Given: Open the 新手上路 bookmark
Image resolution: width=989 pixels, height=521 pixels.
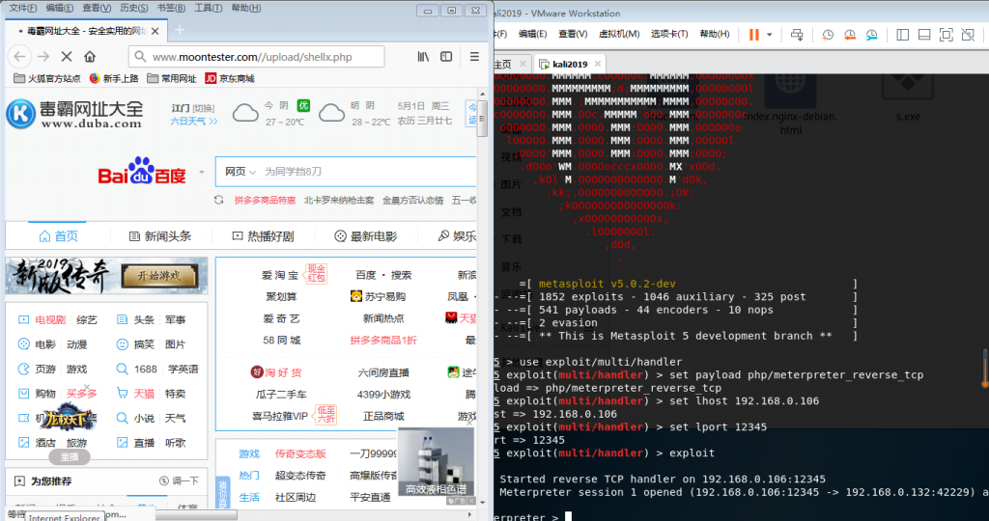Looking at the screenshot, I should click(114, 79).
